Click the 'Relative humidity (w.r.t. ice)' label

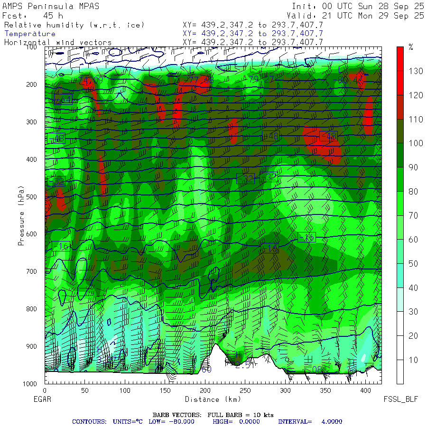click(74, 25)
